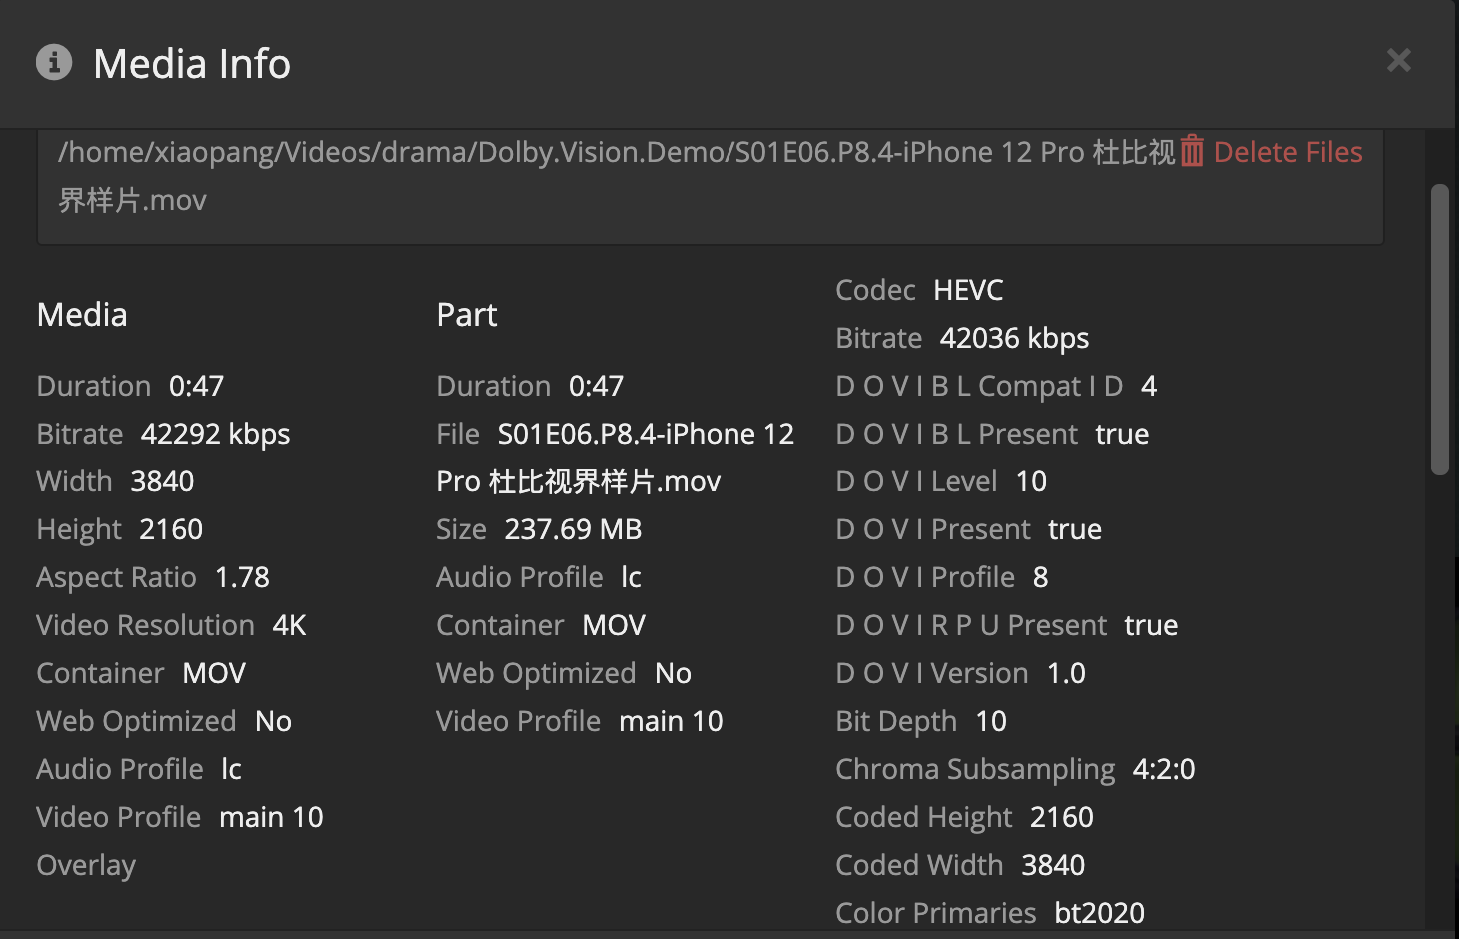Click the dialog's vertical scrollbar

tap(1439, 330)
